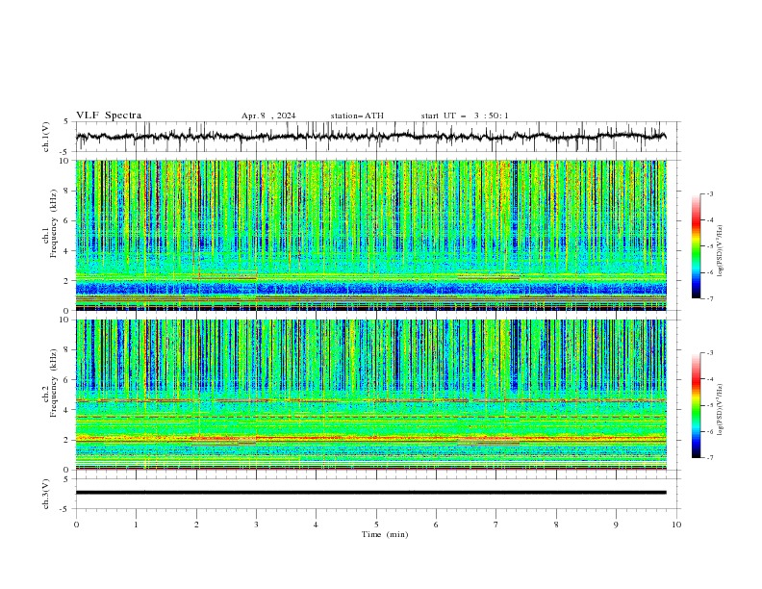Click time axis tick label "1"
This screenshot has height=589, width=762.
(136, 525)
